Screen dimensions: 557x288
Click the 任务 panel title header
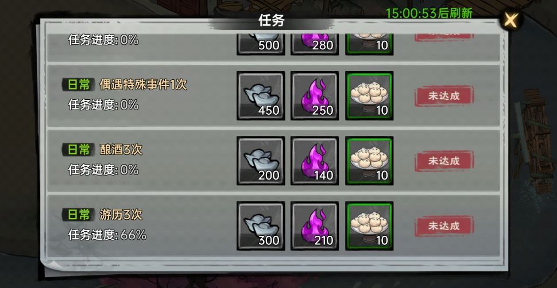tap(272, 21)
